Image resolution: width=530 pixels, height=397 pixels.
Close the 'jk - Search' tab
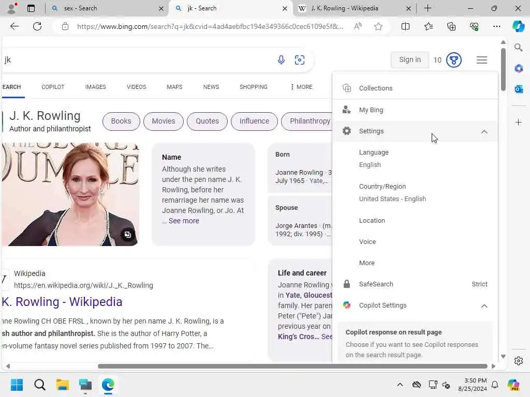pos(285,8)
